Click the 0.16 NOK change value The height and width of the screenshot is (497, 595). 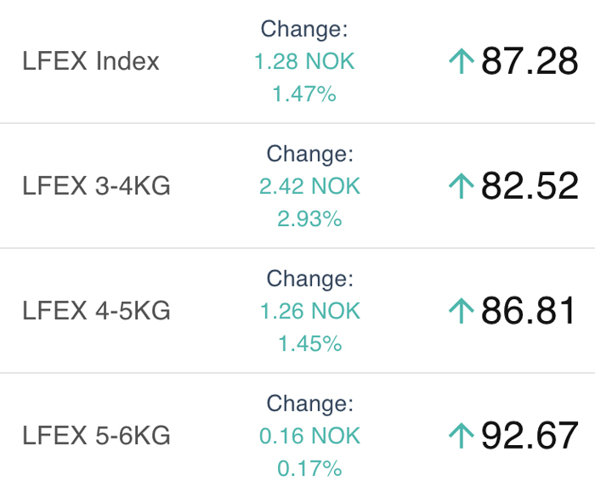tap(309, 436)
